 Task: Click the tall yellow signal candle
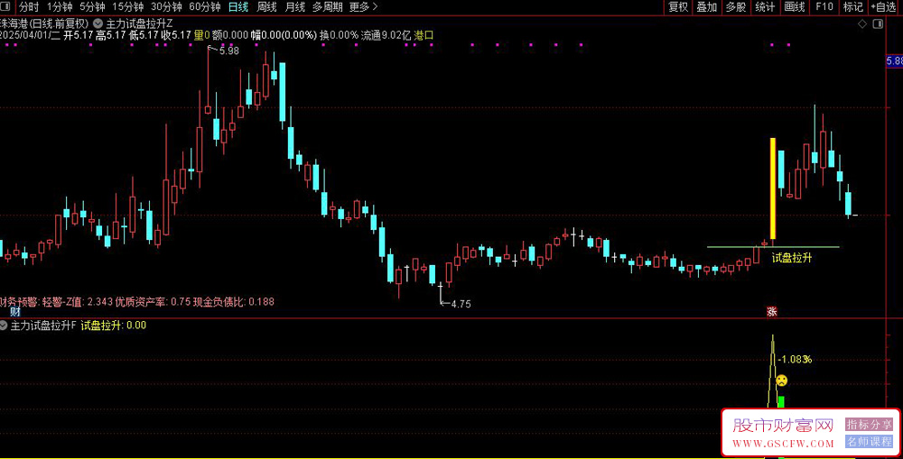point(773,188)
